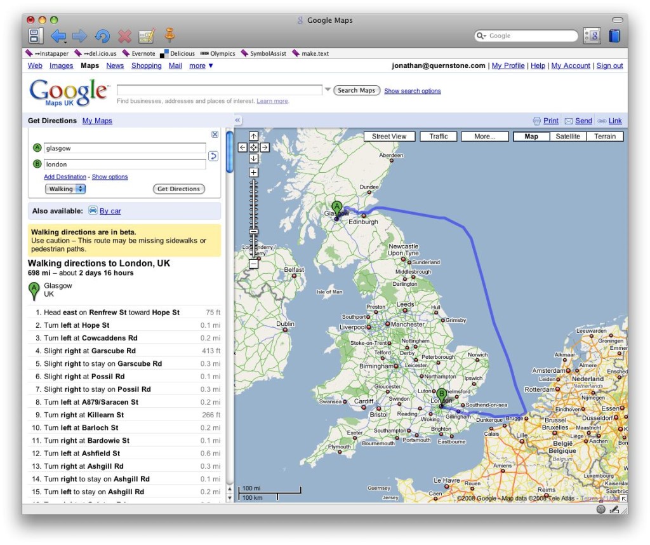
Task: Reload the page with the refresh icon
Action: point(102,36)
